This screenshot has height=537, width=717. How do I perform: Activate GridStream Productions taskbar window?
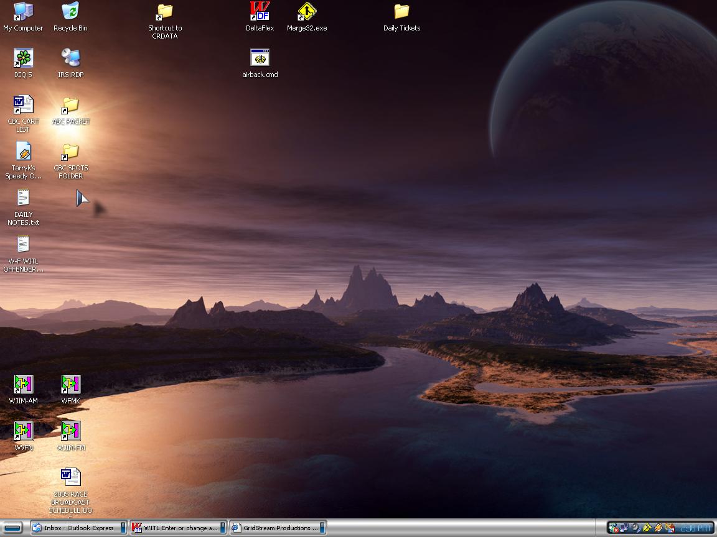click(278, 528)
